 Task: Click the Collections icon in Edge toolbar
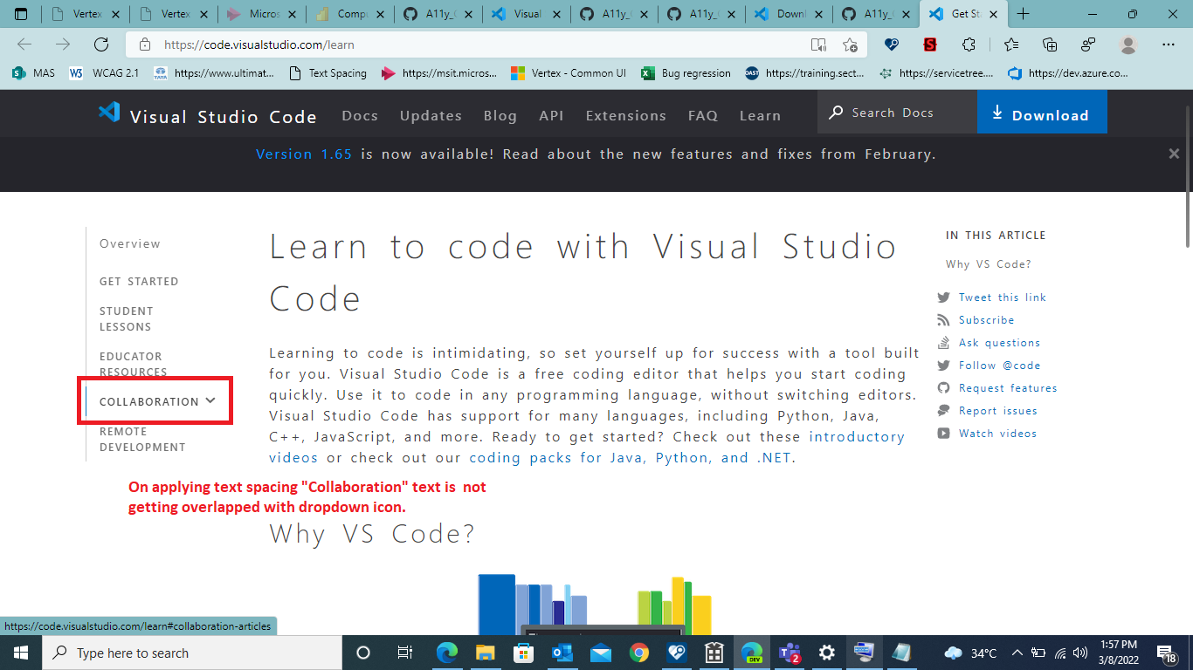[x=1049, y=44]
